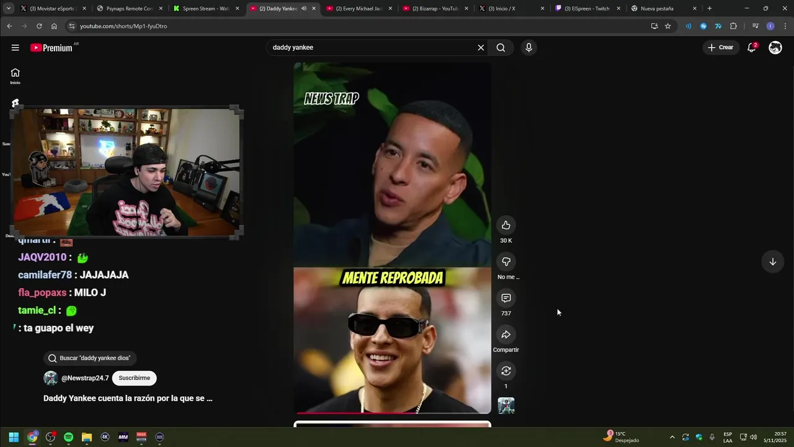View site information in address bar

pos(72,26)
